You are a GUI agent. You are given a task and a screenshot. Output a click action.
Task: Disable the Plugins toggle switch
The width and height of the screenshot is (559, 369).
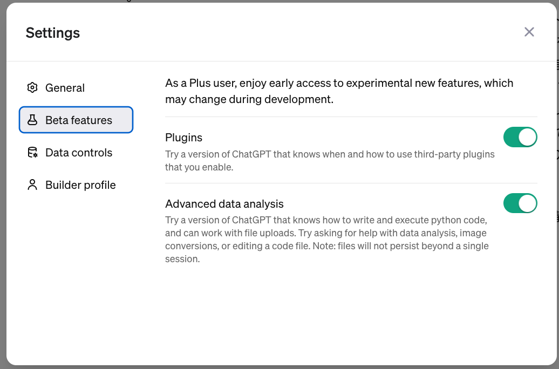[520, 137]
